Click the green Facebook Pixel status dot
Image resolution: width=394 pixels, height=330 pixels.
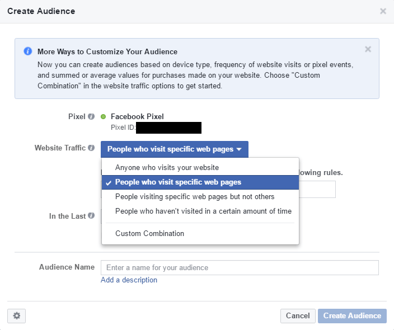click(x=103, y=116)
